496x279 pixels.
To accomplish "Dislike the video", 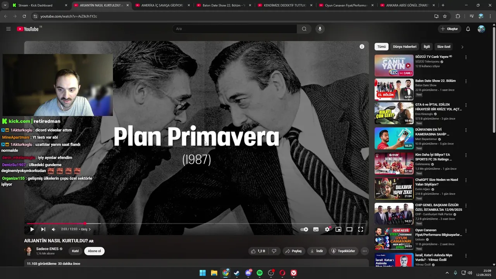I will (x=274, y=251).
